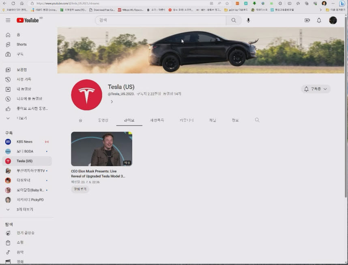
Task: Open the liked videos thumbs-up item
Action: pos(27,109)
